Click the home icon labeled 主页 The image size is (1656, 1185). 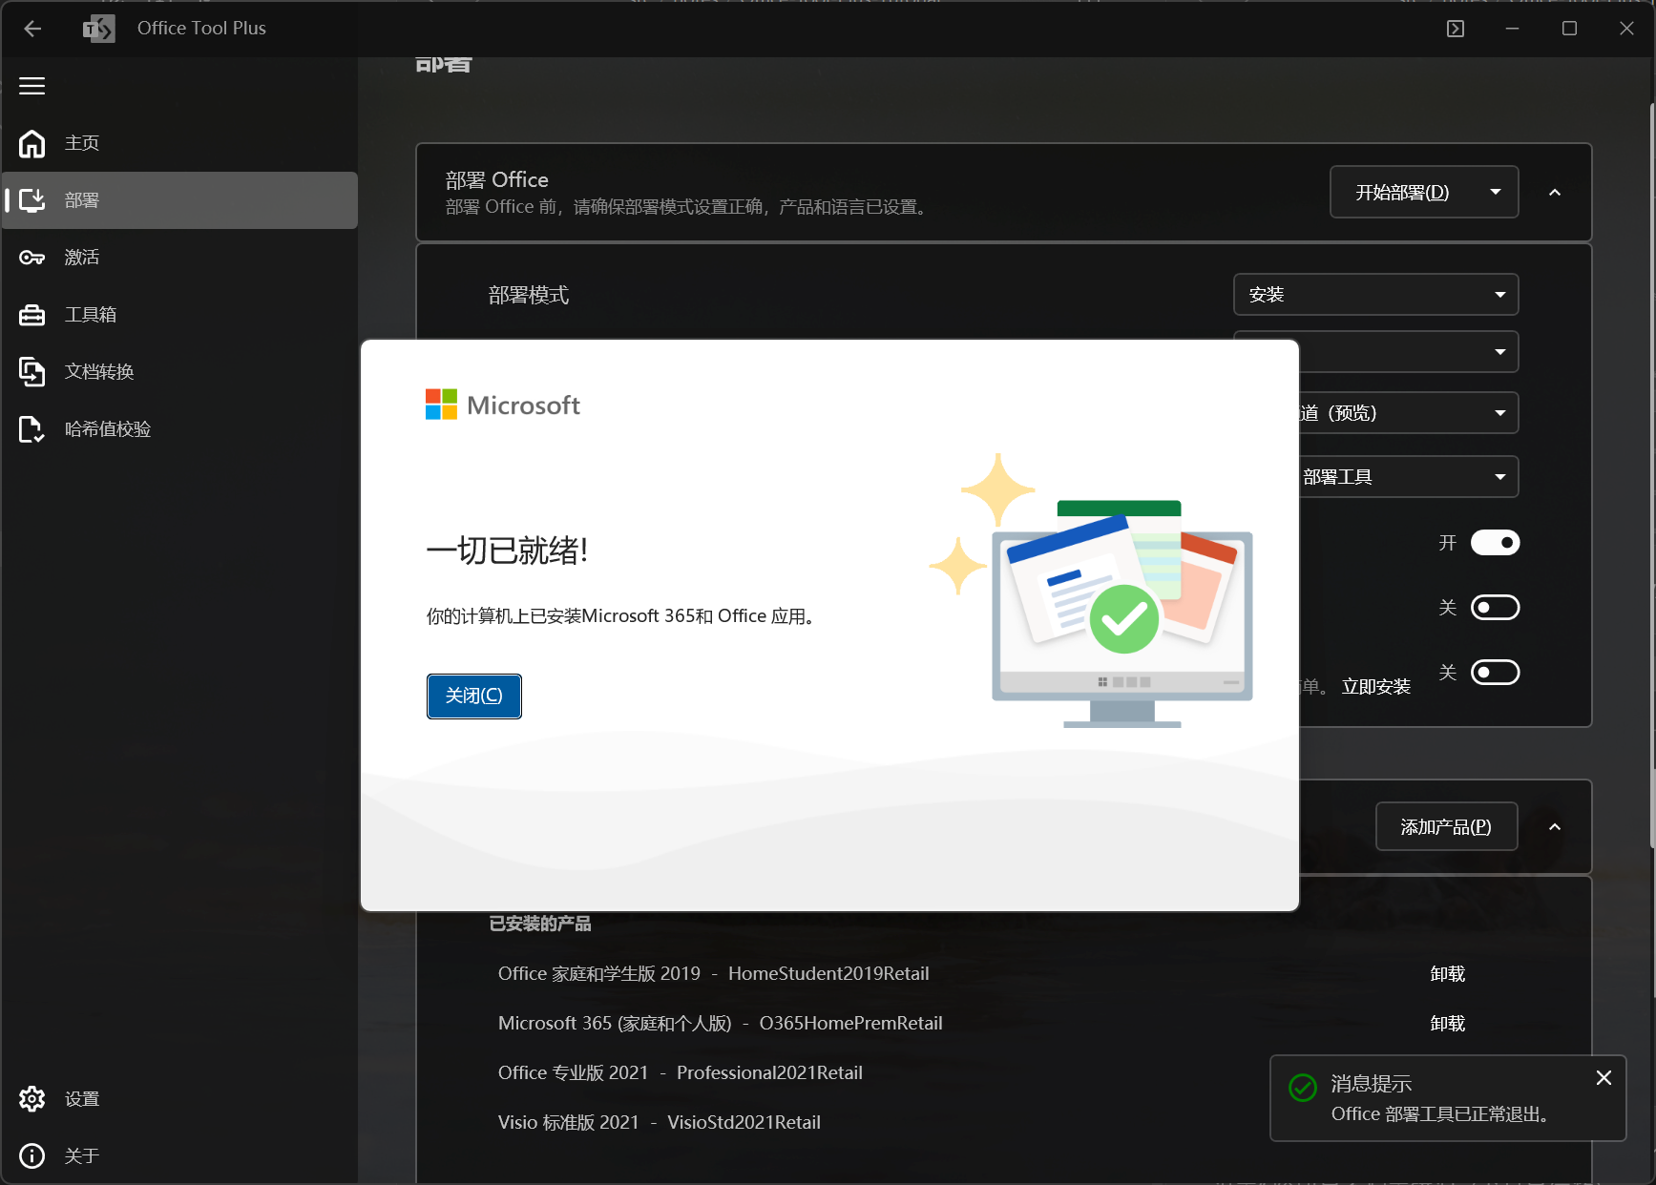coord(32,143)
